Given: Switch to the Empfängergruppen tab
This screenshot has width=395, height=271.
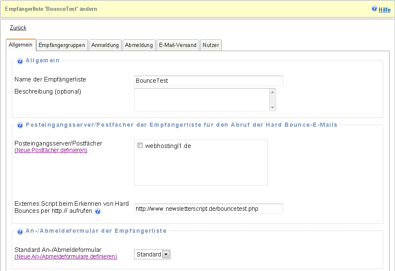Looking at the screenshot, I should tap(62, 45).
